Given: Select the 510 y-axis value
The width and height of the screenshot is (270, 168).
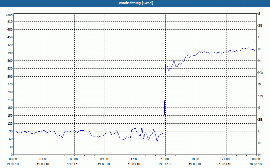Looking at the screenshot, I should (10, 22).
